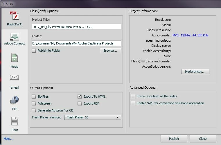Click the Media label under filmstrip
The height and width of the screenshot is (145, 221).
tap(15, 67)
